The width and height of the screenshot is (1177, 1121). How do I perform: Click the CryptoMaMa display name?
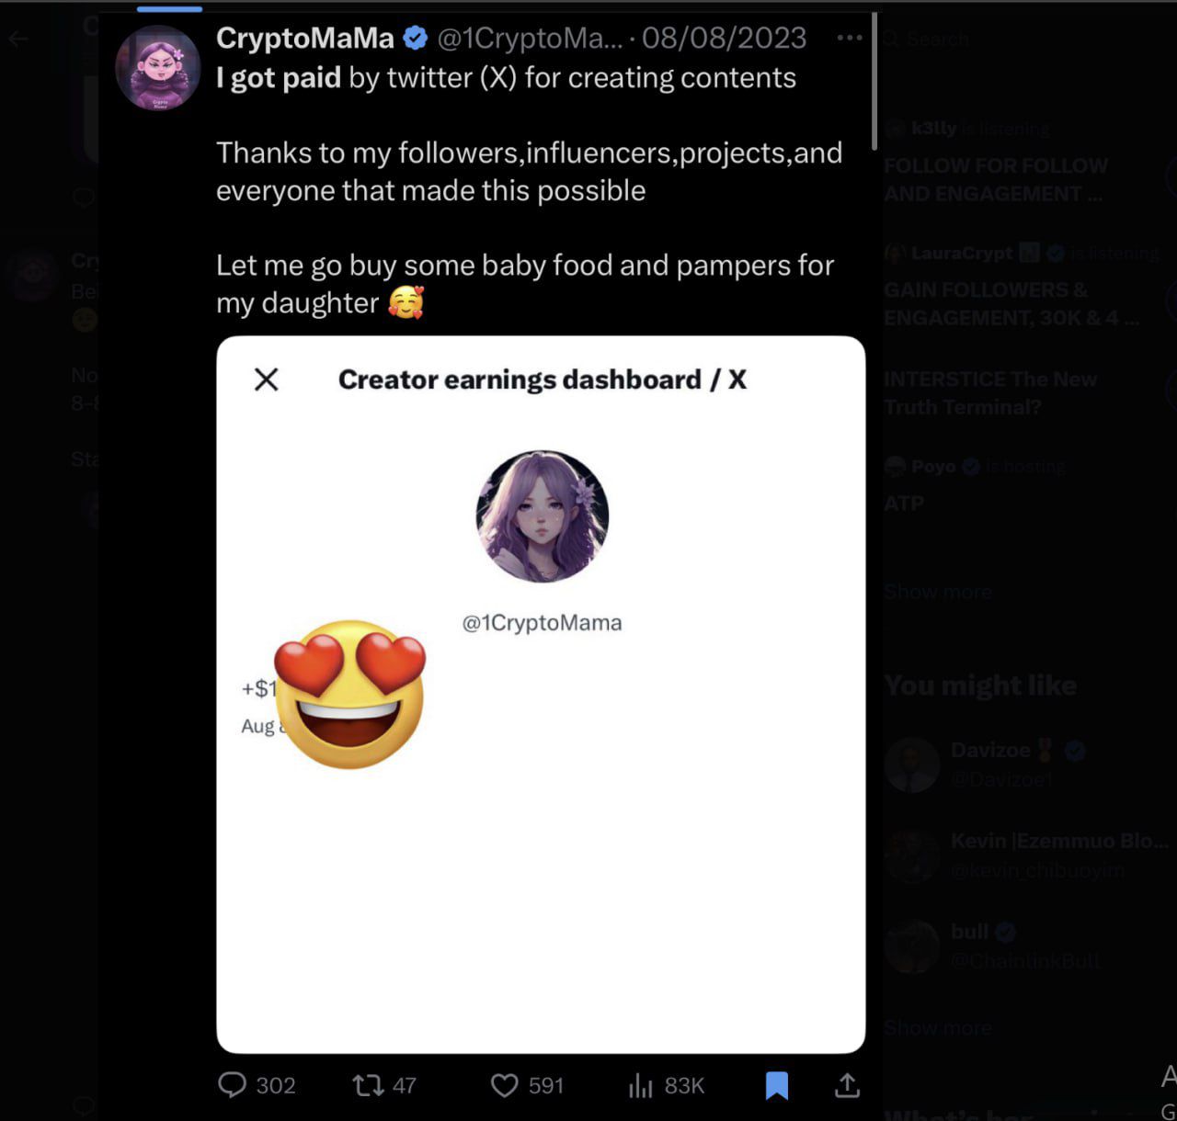[305, 38]
